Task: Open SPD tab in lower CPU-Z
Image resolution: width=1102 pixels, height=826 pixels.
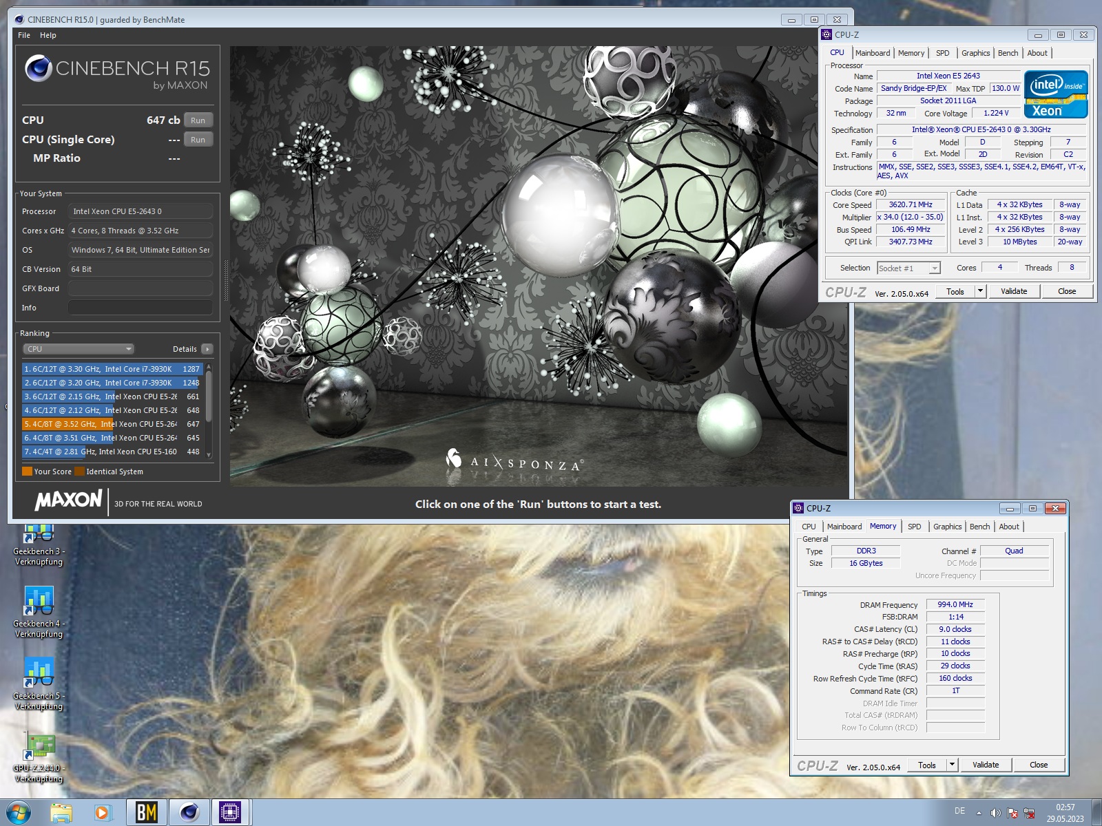Action: pos(914,527)
